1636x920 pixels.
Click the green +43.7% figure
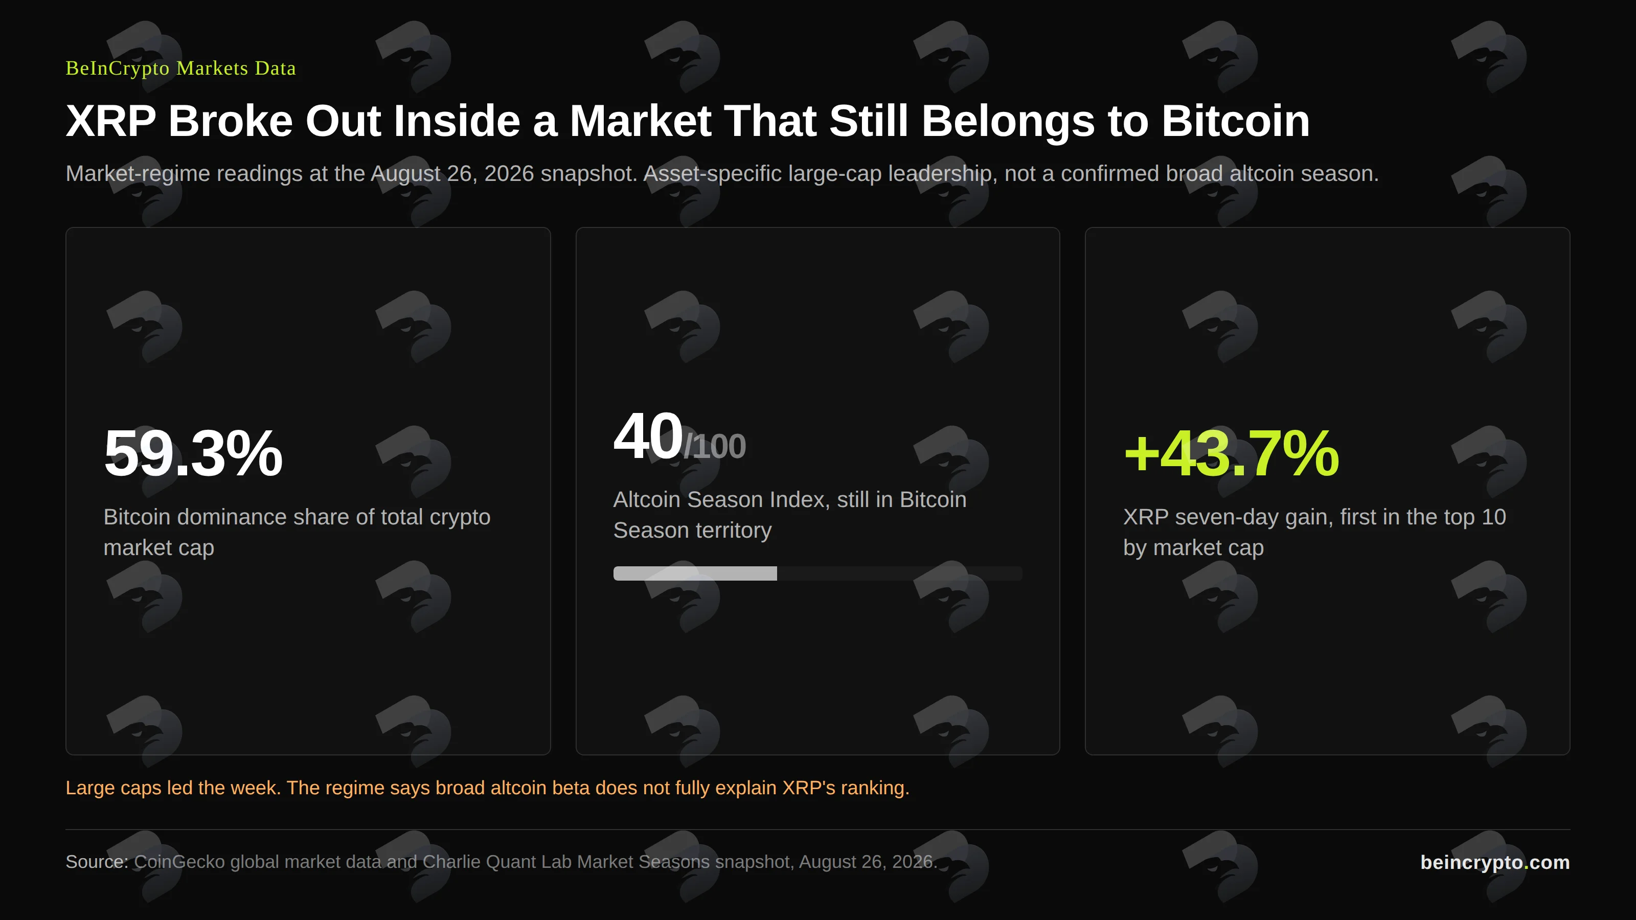click(x=1231, y=453)
